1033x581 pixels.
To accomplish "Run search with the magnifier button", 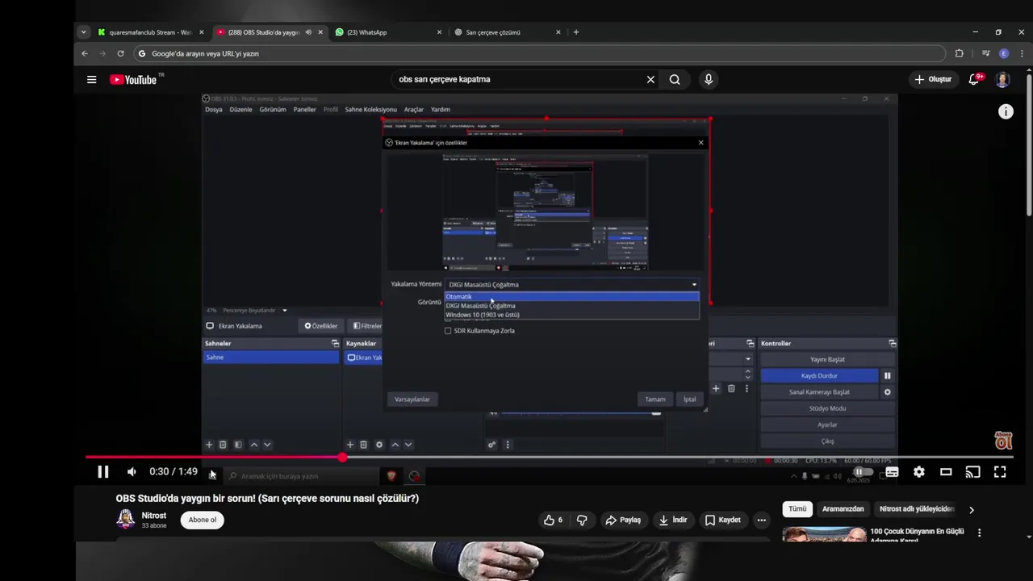I will click(x=675, y=79).
